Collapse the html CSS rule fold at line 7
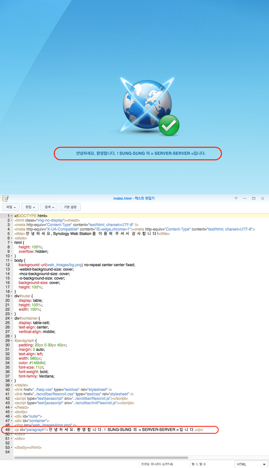This screenshot has width=269, height=468. coord(12,242)
